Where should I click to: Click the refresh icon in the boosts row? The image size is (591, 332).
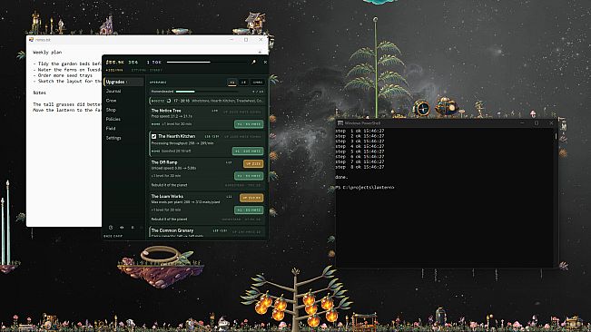[169, 101]
